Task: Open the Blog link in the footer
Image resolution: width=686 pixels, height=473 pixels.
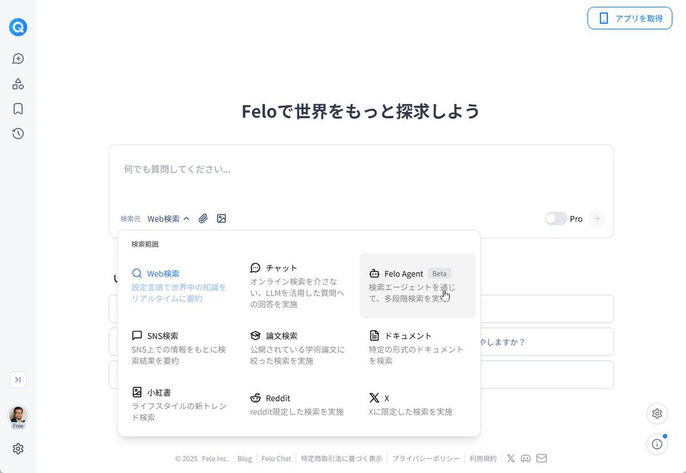Action: 245,459
